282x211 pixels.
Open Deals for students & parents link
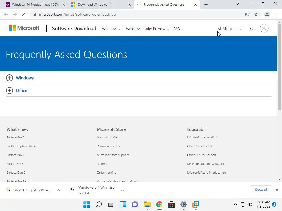(206, 164)
